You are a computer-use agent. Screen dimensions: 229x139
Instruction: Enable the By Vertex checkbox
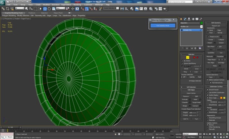tap(182, 61)
